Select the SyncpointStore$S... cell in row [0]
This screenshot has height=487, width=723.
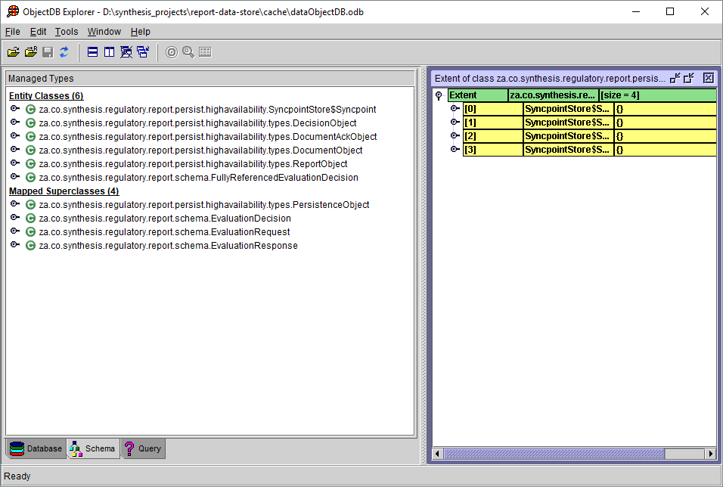point(569,109)
